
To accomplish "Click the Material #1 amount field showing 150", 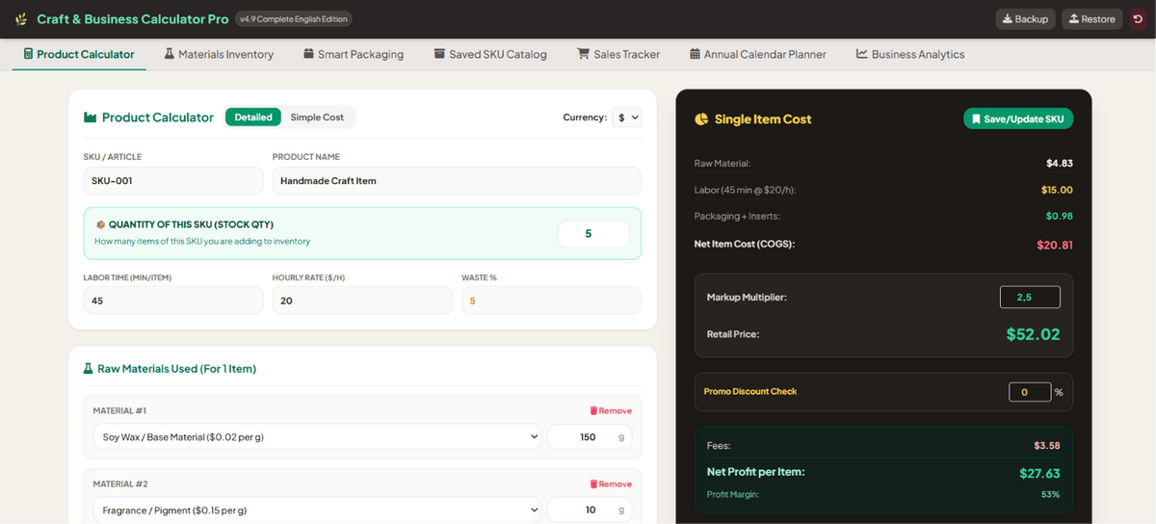I will tap(590, 437).
